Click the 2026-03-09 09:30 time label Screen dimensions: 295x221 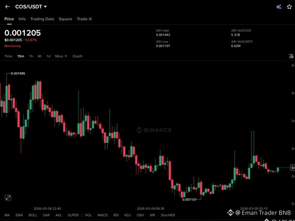151,209
